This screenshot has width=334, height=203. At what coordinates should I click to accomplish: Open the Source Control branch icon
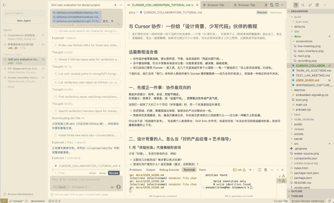(310, 5)
